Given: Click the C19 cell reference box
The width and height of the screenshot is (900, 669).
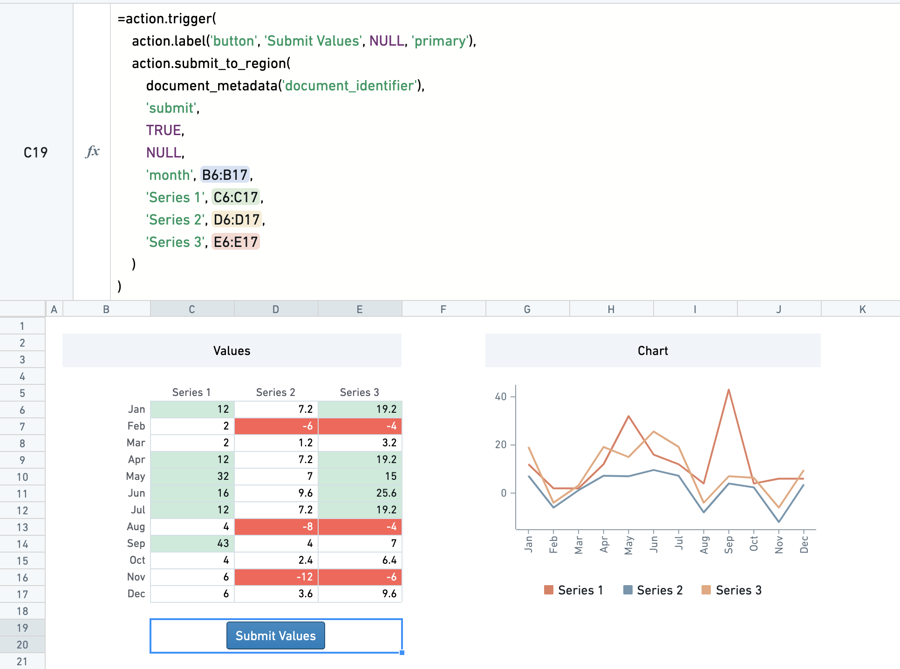Looking at the screenshot, I should coord(36,152).
